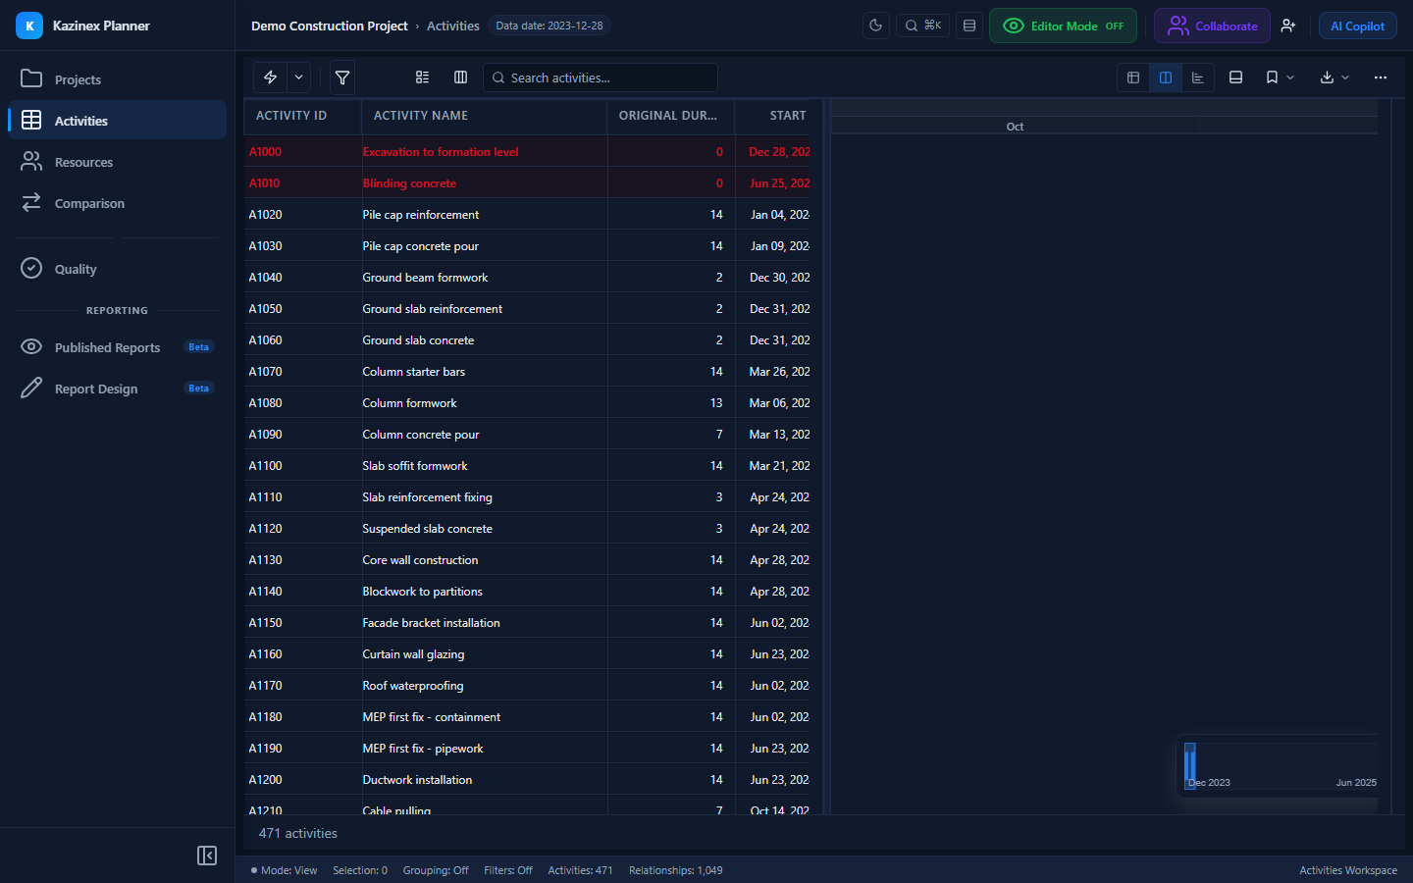Collapse the sidebar panel
The width and height of the screenshot is (1413, 883).
tap(207, 856)
